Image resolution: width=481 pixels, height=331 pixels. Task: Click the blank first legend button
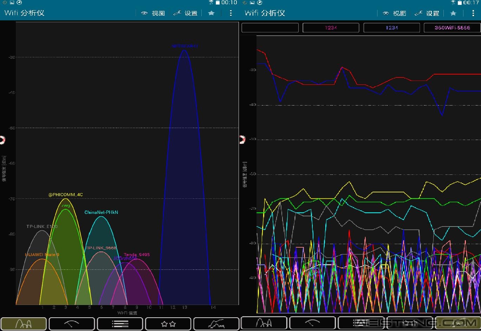tap(270, 28)
